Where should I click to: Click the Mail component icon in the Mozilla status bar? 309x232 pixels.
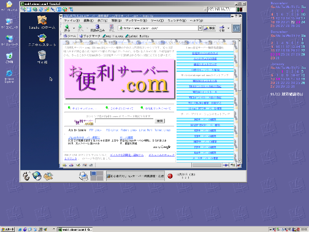coord(71,165)
